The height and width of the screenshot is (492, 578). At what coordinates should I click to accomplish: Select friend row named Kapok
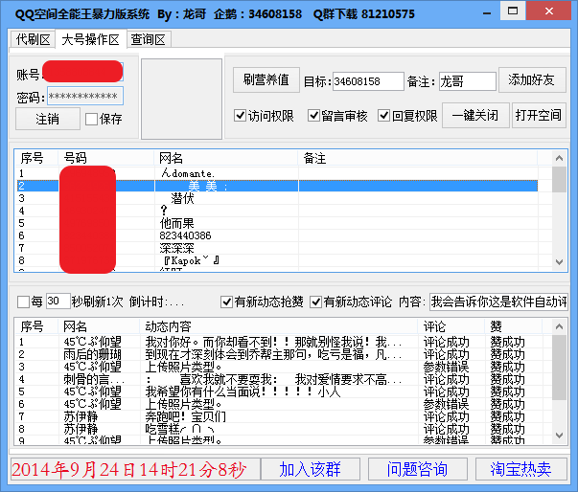pyautogui.click(x=277, y=260)
